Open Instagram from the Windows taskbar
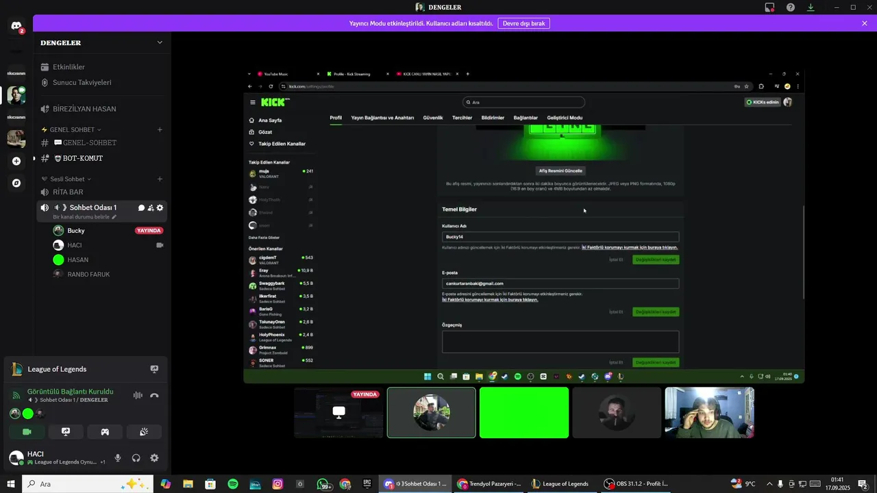Screen dimensions: 877x493 (277, 484)
